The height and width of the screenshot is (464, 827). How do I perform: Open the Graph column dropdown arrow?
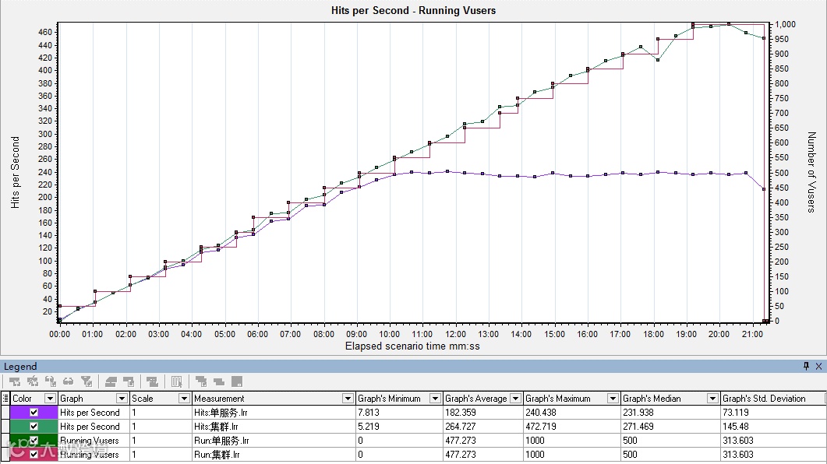[122, 398]
